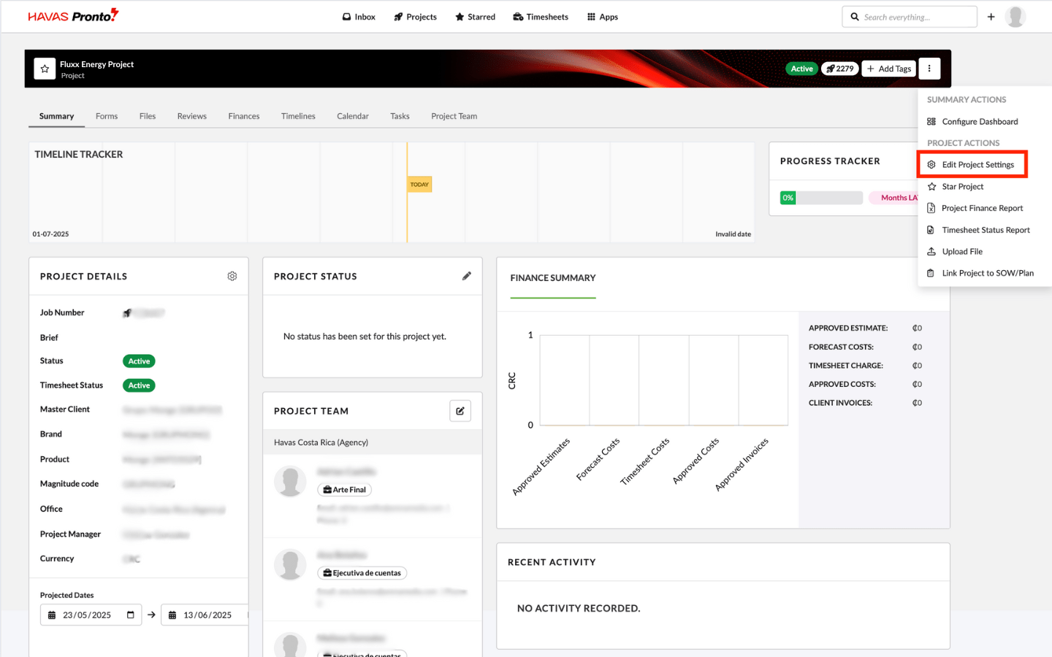1052x657 pixels.
Task: Open the user avatar profile menu
Action: [1015, 17]
